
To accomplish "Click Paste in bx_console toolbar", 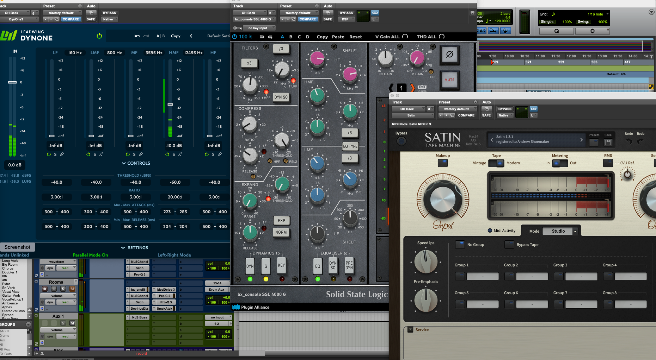I will click(x=338, y=37).
